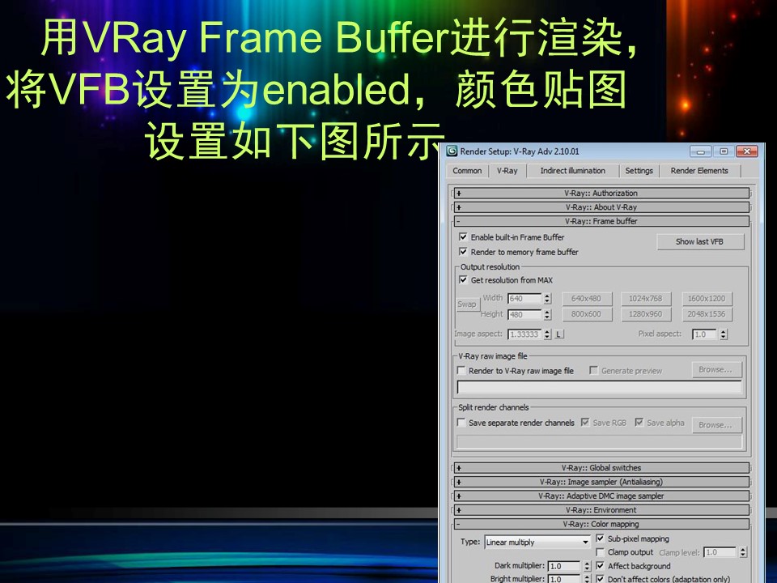The width and height of the screenshot is (777, 583).
Task: Expand V-Ray:: Adaptive DMC image sampler rollout
Action: pyautogui.click(x=601, y=496)
